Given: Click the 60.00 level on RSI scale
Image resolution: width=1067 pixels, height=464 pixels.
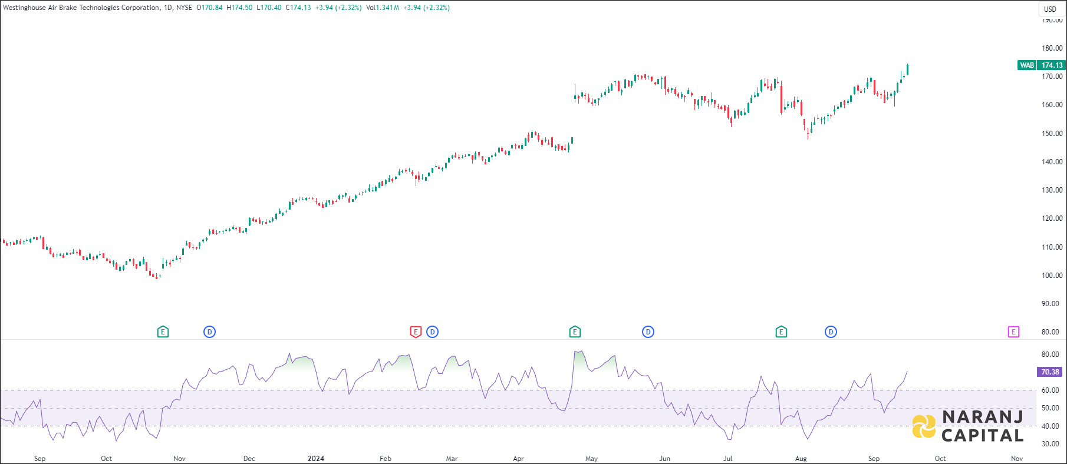Looking at the screenshot, I should coord(1050,390).
